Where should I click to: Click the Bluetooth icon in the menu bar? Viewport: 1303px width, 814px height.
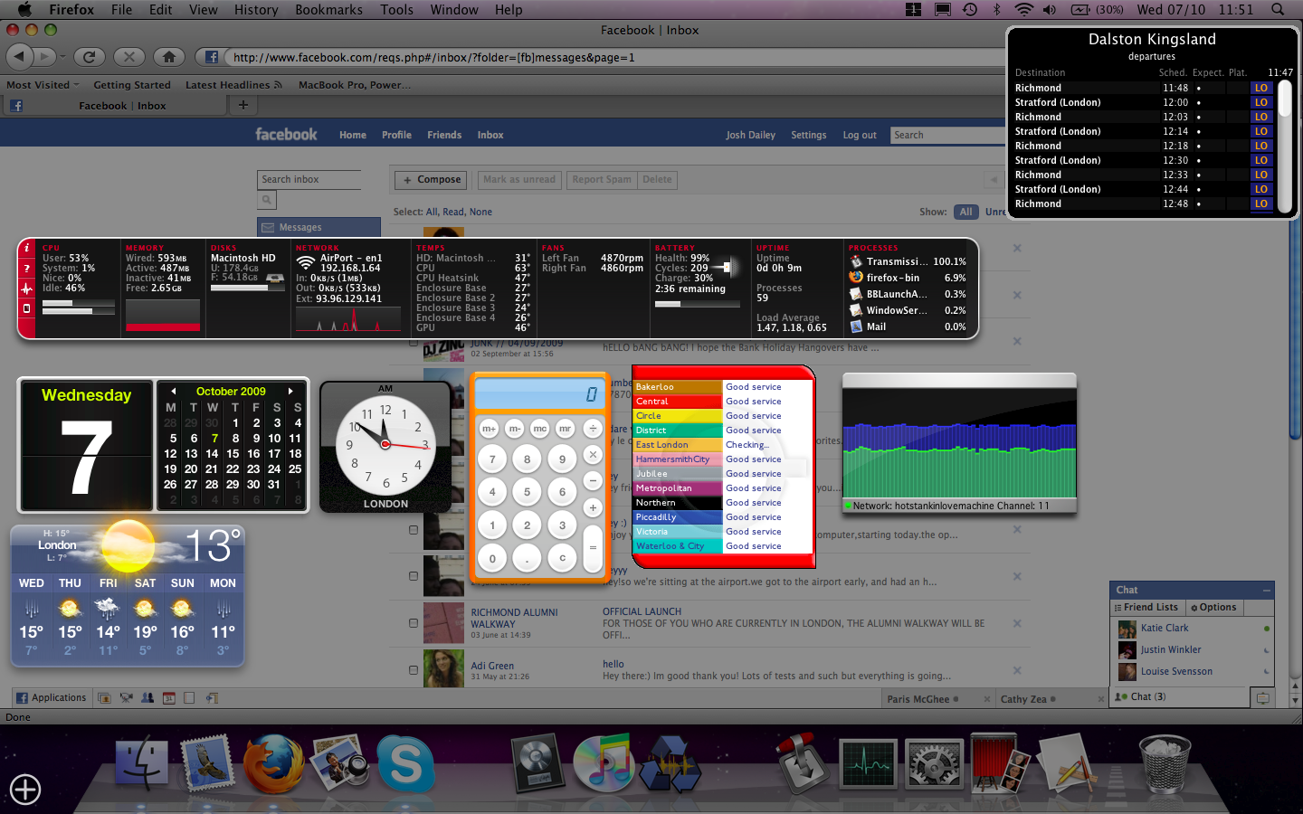(x=996, y=10)
